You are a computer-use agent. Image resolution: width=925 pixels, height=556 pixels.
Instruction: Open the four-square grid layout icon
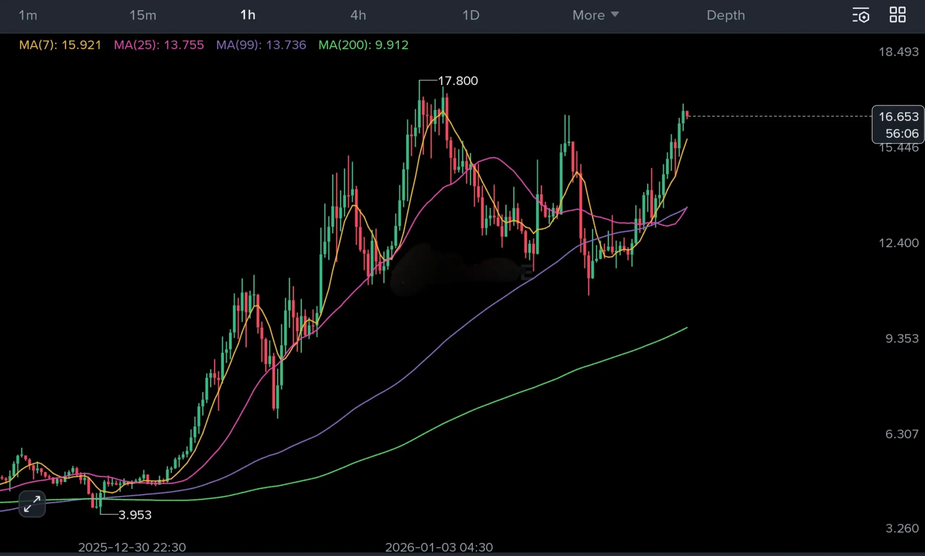[898, 15]
